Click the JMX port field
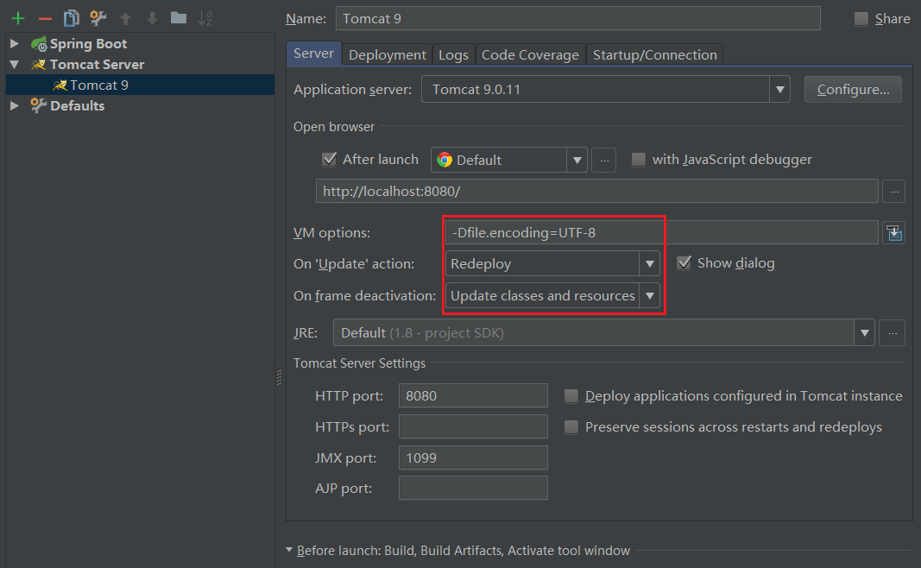 [x=473, y=458]
